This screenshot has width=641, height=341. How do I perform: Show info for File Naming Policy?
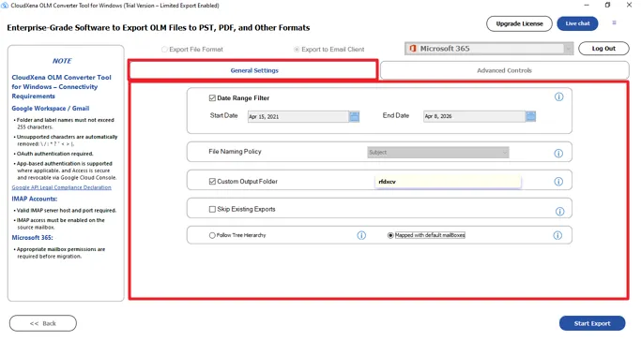[558, 154]
